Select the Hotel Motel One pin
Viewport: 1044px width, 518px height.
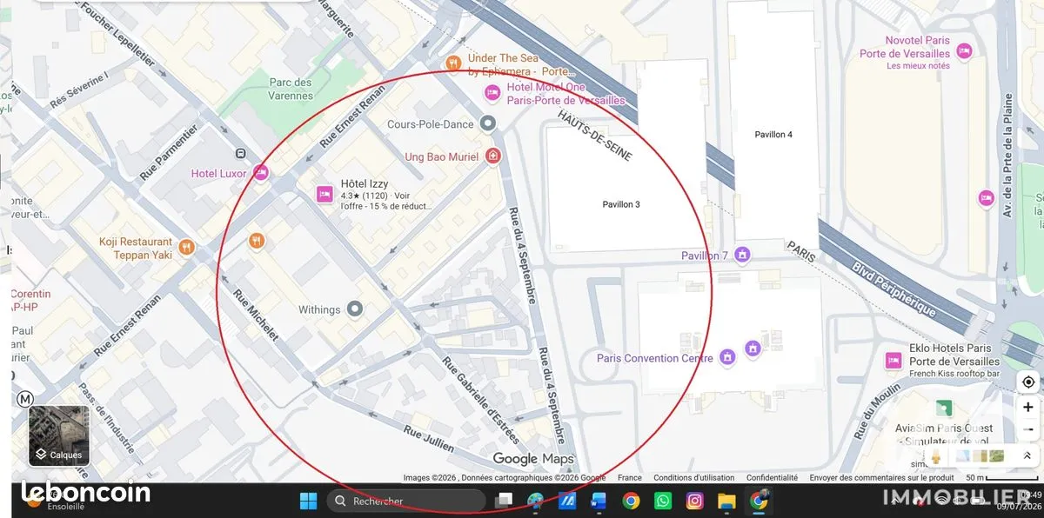492,92
